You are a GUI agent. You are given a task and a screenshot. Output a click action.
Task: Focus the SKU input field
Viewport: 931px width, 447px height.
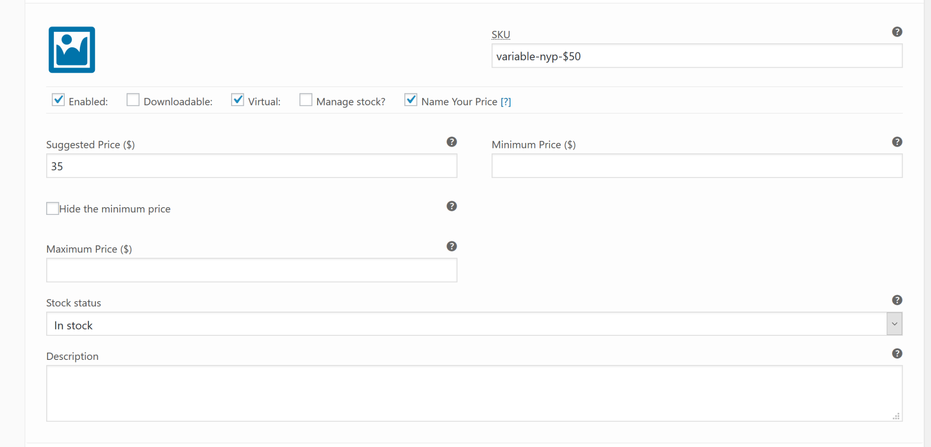coord(697,56)
